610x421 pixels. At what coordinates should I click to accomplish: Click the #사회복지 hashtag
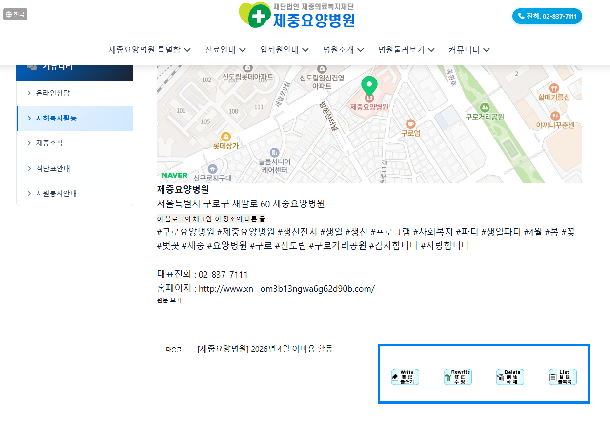click(433, 232)
